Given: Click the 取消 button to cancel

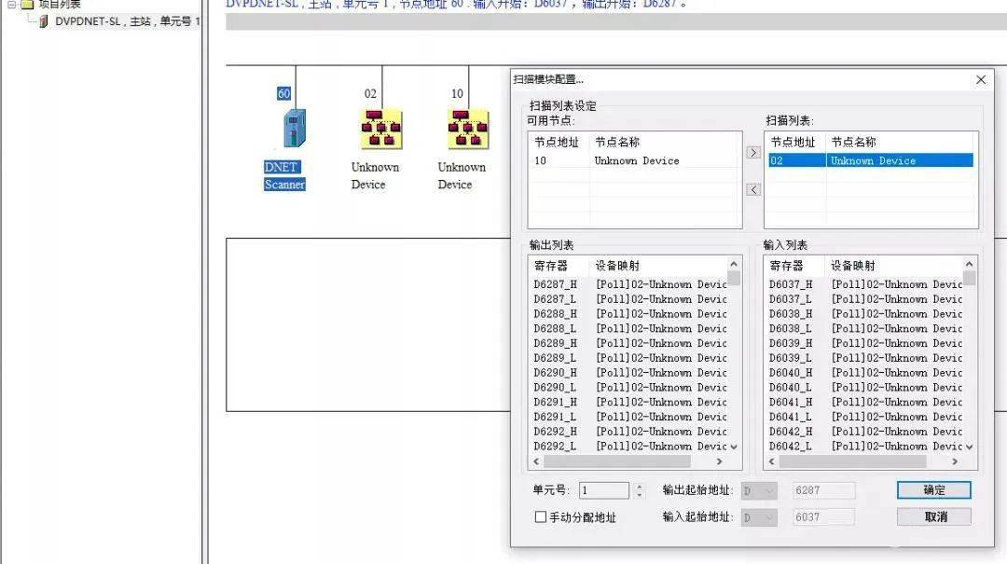Looking at the screenshot, I should click(x=933, y=516).
